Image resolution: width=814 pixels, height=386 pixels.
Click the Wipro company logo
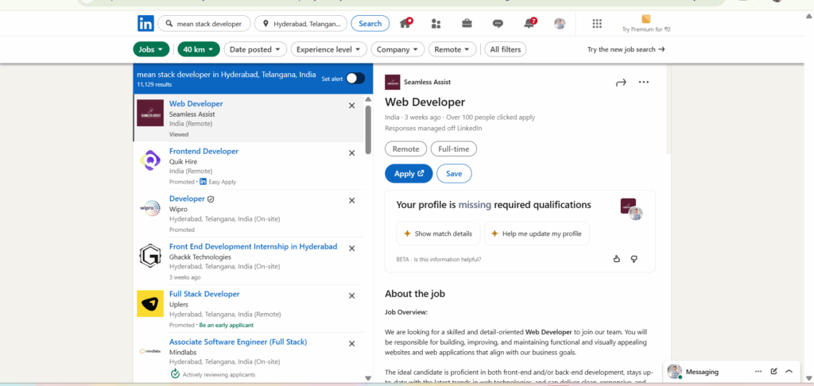click(x=150, y=208)
